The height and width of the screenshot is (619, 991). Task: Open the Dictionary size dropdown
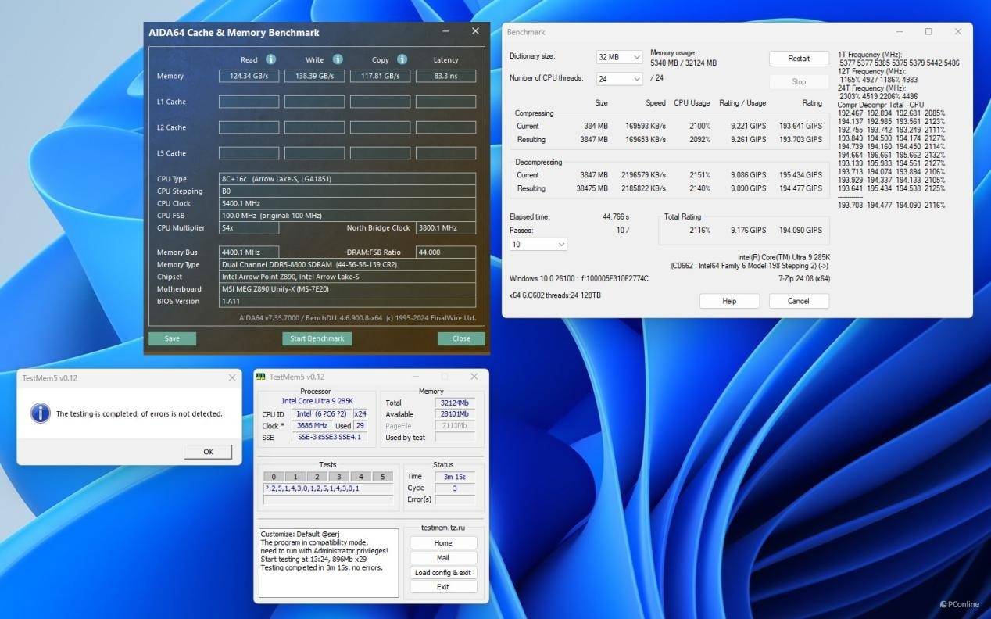(619, 57)
